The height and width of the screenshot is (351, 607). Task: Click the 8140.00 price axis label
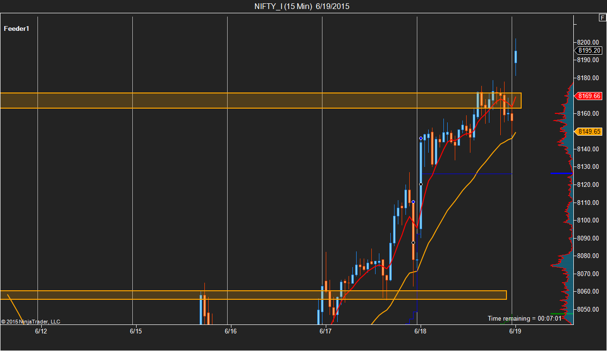tap(588, 149)
